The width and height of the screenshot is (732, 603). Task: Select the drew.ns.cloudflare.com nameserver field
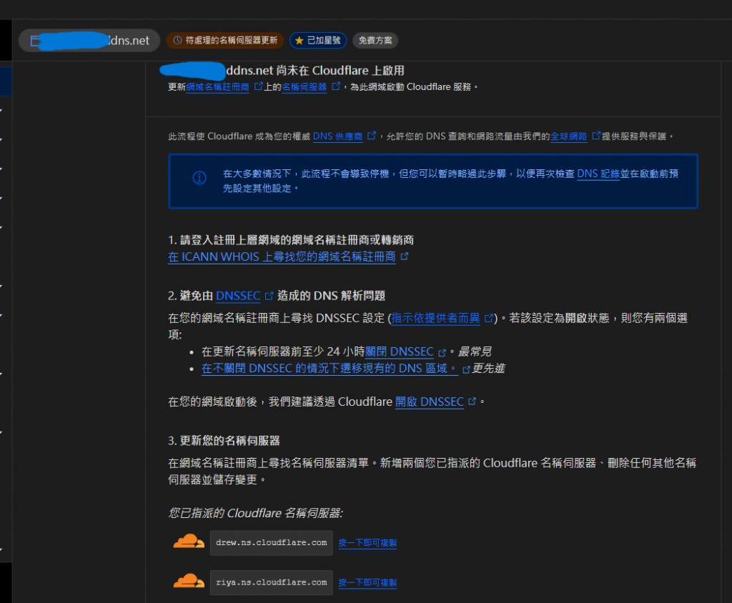click(x=271, y=543)
